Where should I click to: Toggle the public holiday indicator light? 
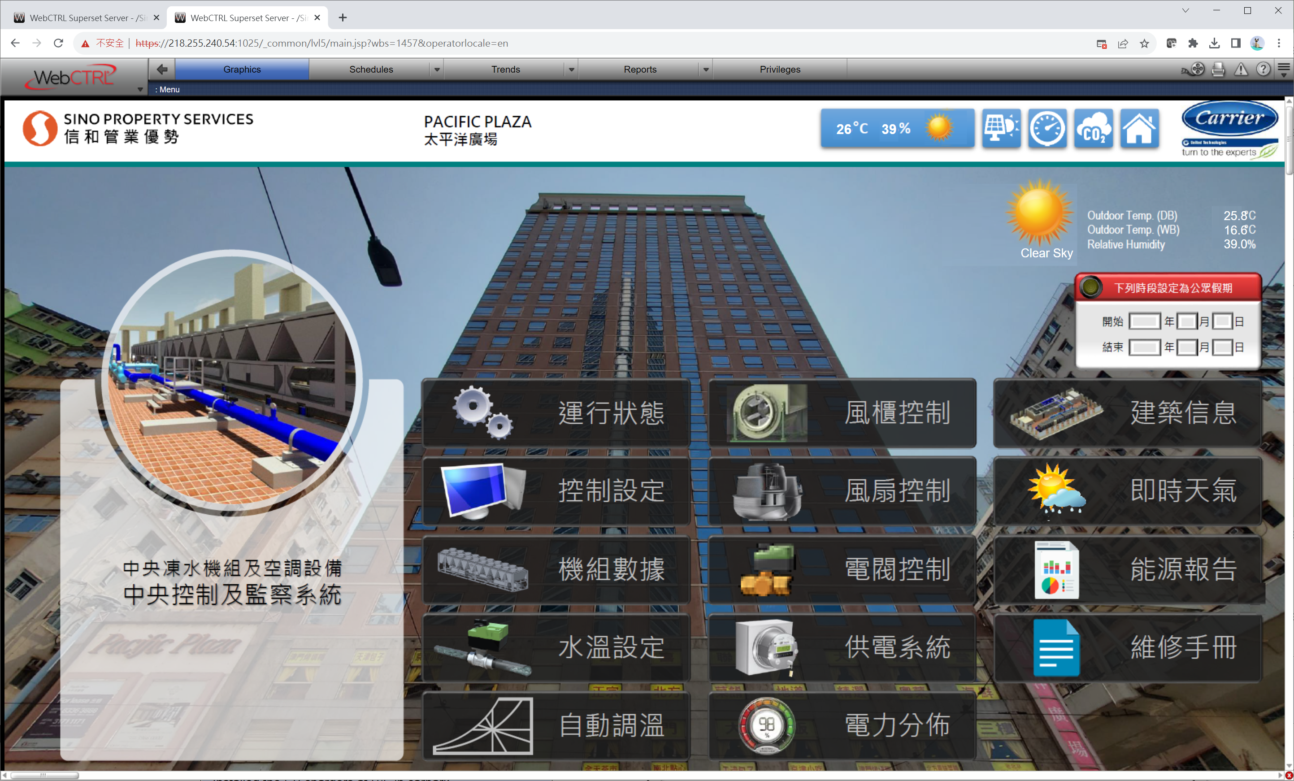[x=1090, y=288]
